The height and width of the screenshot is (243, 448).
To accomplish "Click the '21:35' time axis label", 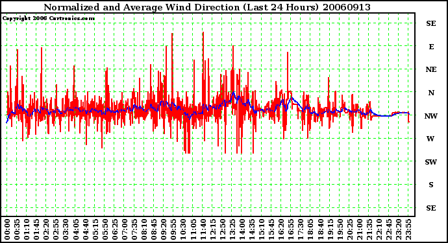I will coord(369,229).
